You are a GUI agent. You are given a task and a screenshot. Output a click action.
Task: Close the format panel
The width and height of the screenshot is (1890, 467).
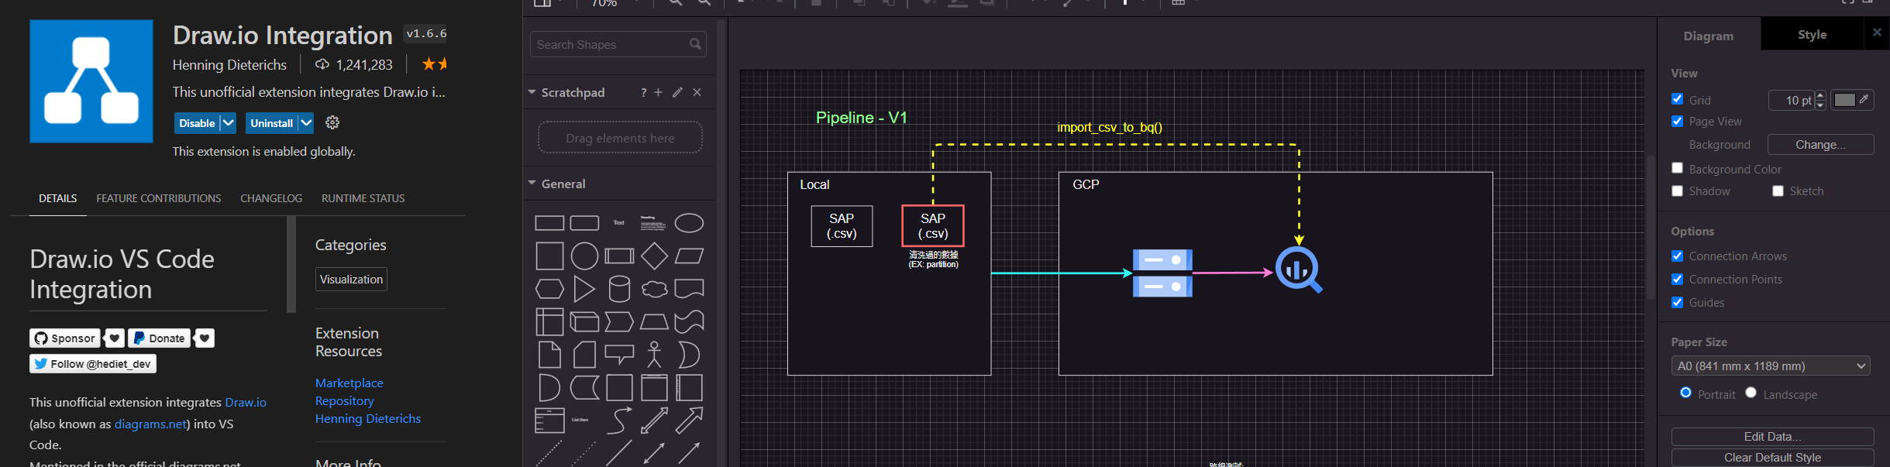click(x=1876, y=33)
